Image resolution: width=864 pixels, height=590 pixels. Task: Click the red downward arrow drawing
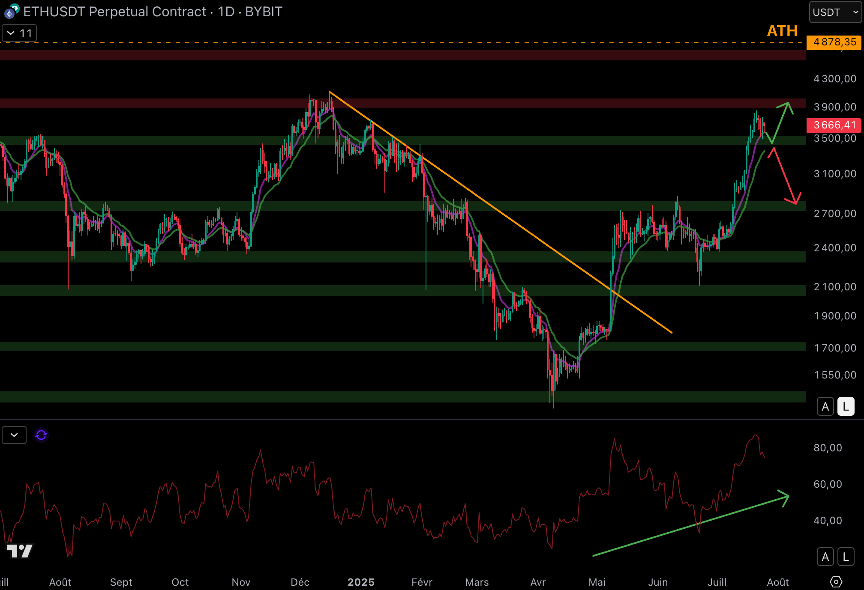[x=784, y=176]
